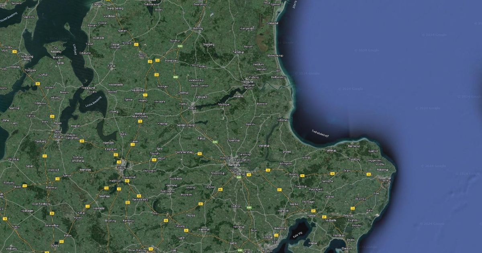Select the Hammel label
The image size is (482, 253).
pyautogui.click(x=204, y=229)
